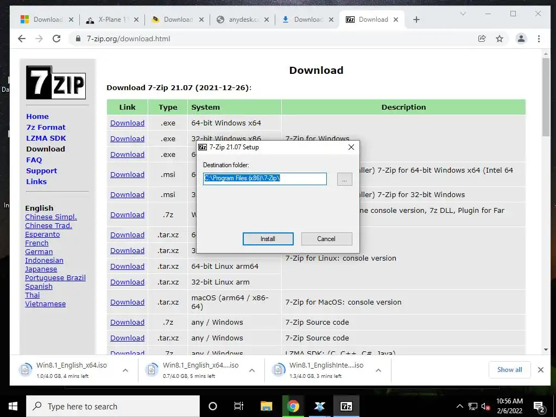Click the browser forward arrow

(x=39, y=39)
